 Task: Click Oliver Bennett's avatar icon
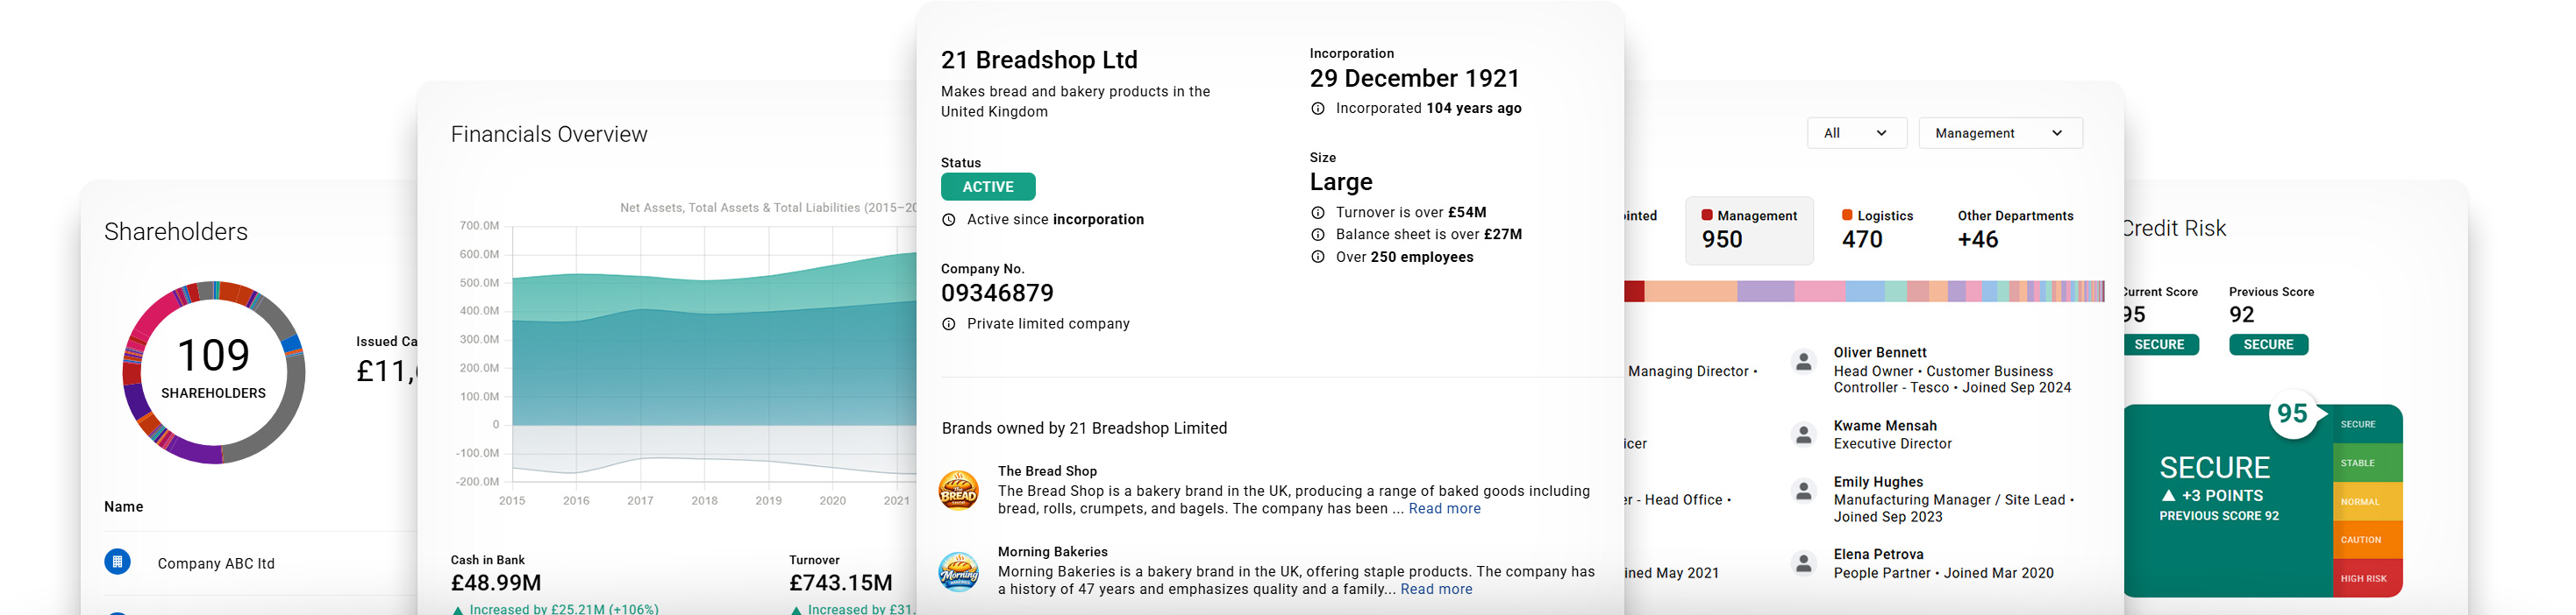1803,362
